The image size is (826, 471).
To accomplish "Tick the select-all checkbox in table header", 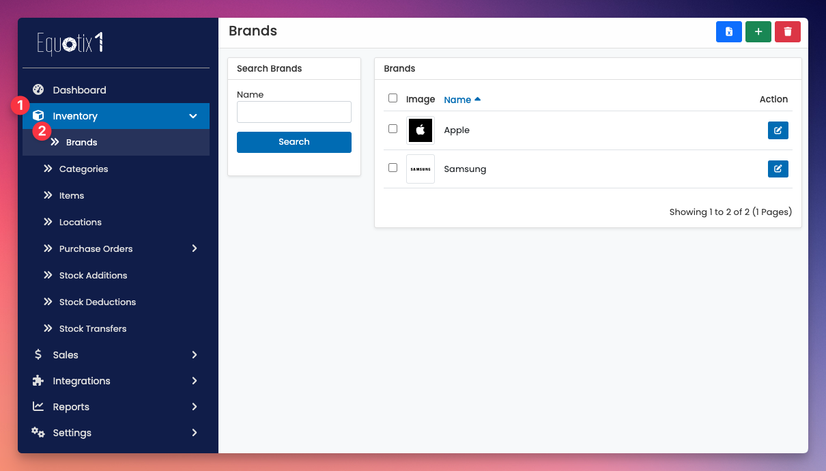I will coord(393,98).
